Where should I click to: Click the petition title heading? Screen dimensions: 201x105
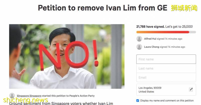pos(103,8)
